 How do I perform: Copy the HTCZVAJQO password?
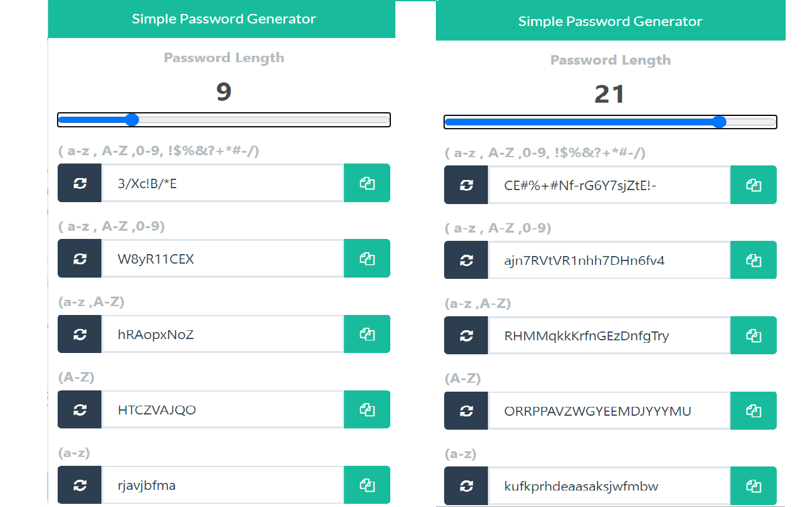pos(367,409)
